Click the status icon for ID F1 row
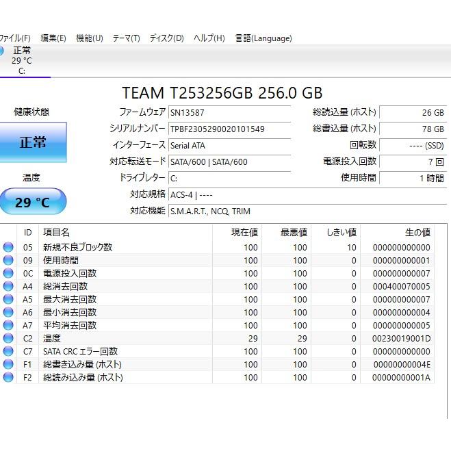The width and height of the screenshot is (451, 451). [8, 364]
